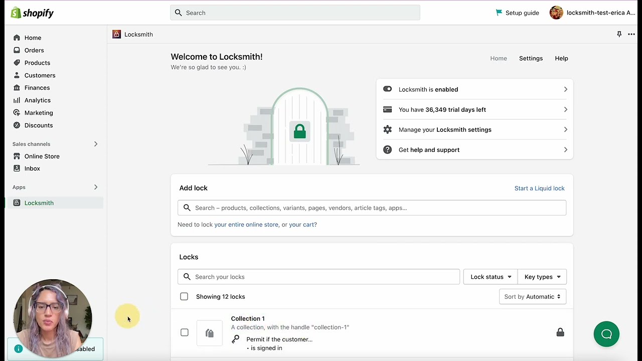This screenshot has height=361, width=642.
Task: Open Analytics from the sidebar
Action: click(x=38, y=100)
